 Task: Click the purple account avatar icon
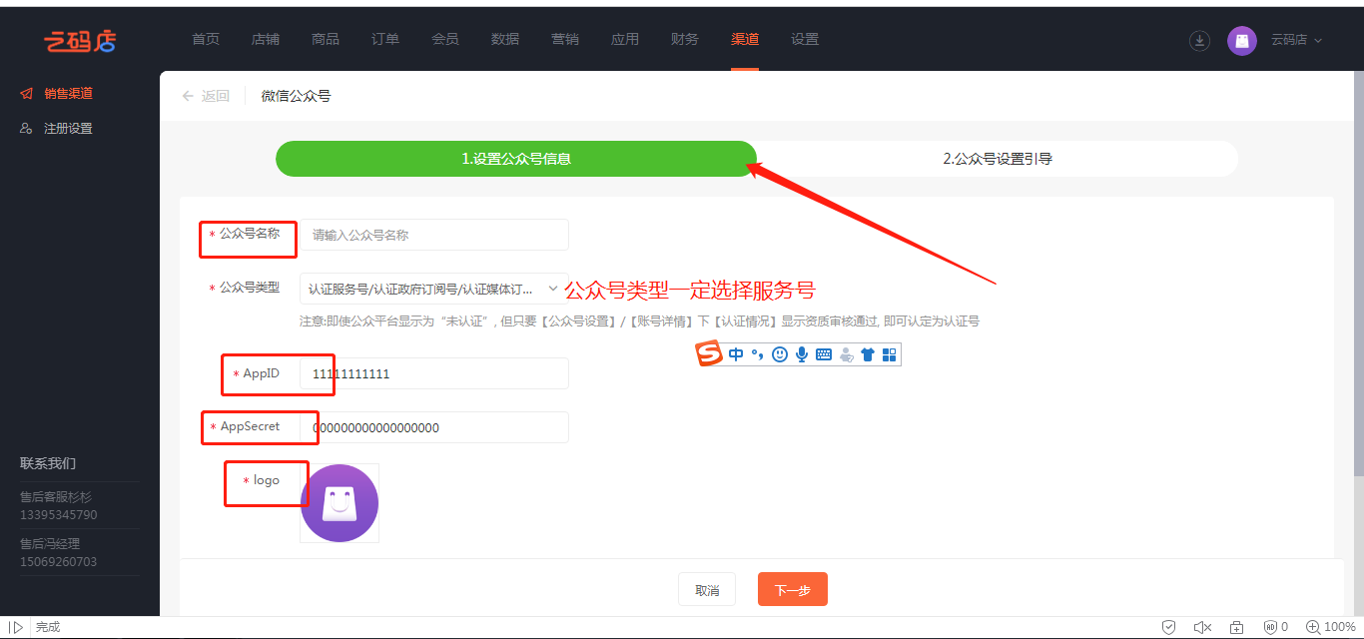[1241, 41]
